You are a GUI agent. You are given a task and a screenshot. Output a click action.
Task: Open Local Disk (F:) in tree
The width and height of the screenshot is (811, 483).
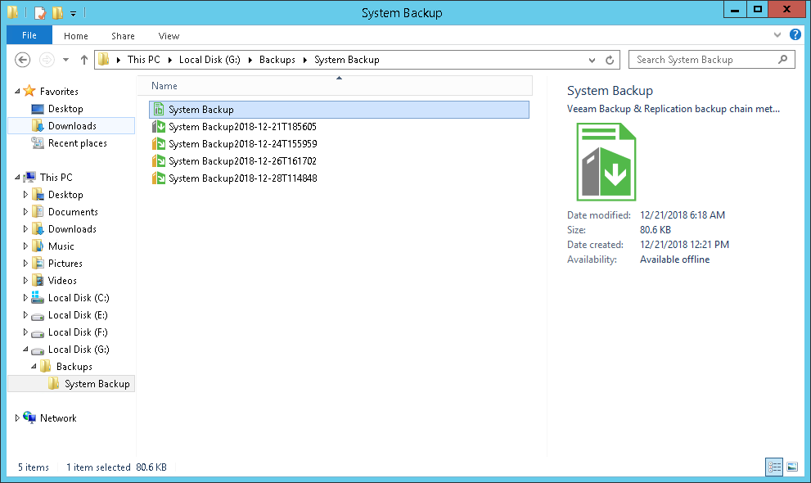(78, 332)
